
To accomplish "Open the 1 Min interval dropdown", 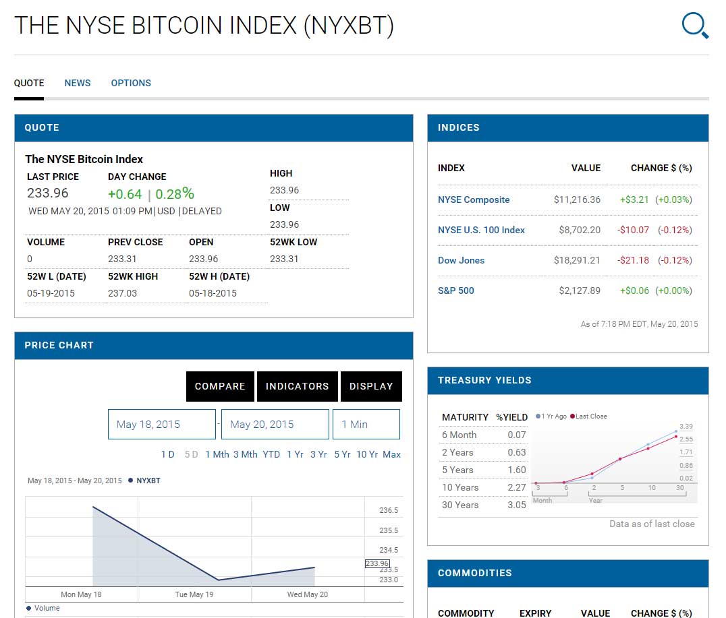I will 366,424.
